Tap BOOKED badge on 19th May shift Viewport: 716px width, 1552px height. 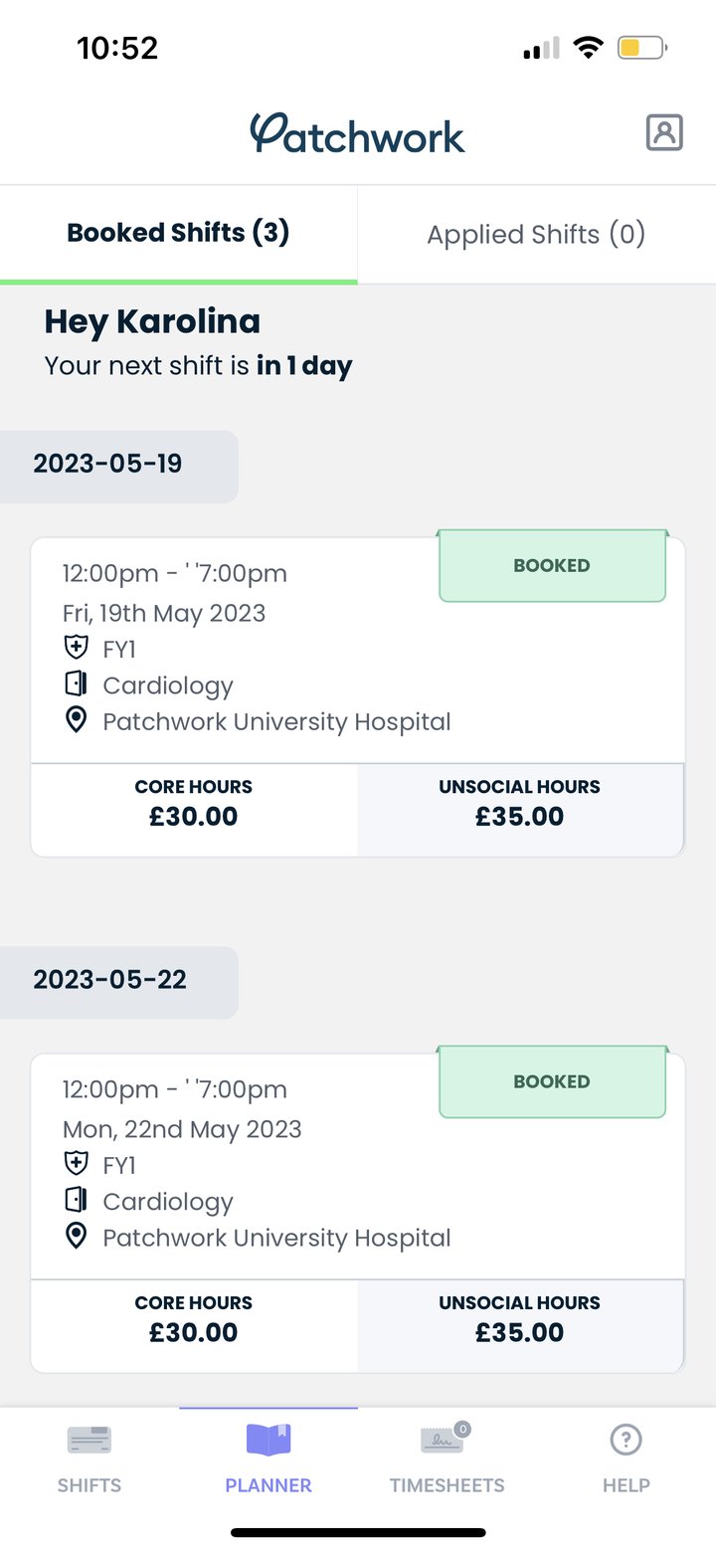[x=552, y=565]
